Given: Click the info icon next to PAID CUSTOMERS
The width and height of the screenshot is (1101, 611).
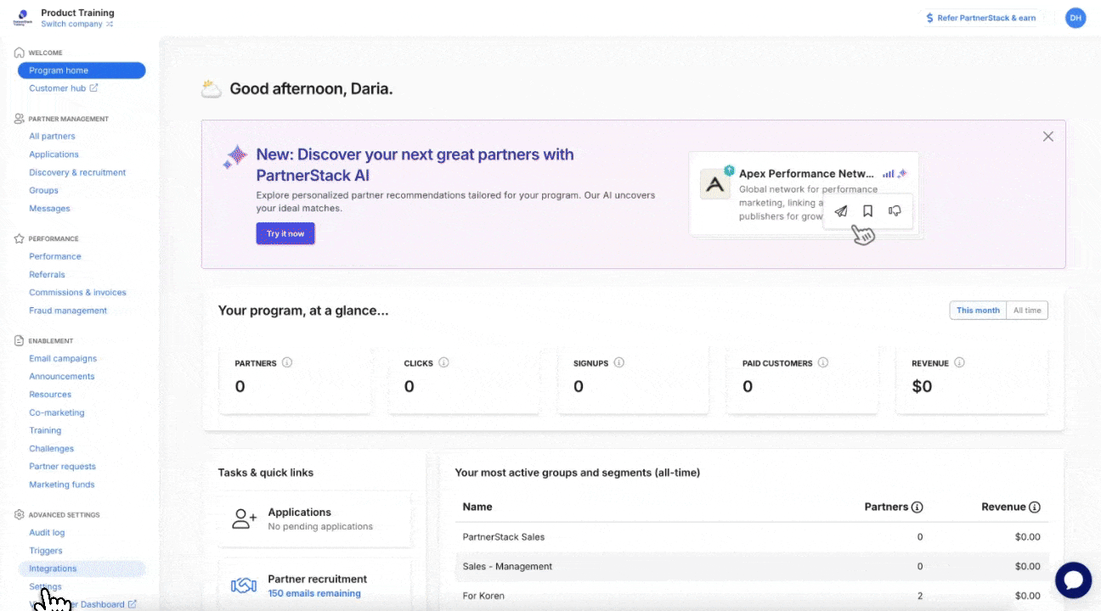Looking at the screenshot, I should (822, 362).
